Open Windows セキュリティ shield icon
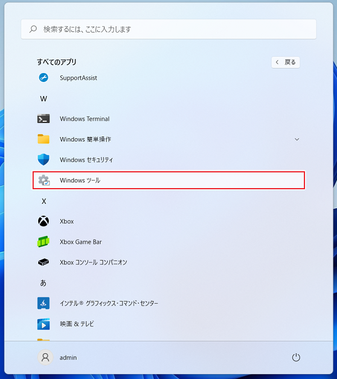 43,160
